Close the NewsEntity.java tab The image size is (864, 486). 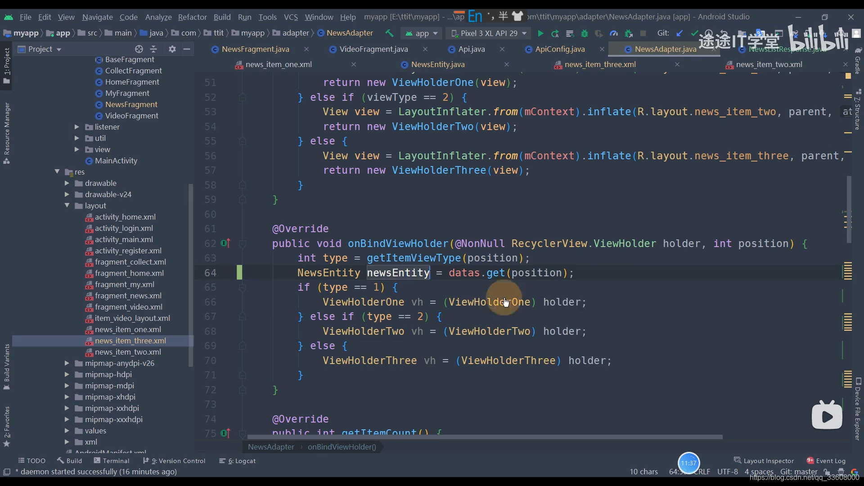point(507,64)
